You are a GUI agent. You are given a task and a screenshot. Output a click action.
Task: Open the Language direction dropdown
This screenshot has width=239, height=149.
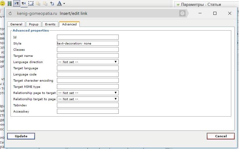click(x=87, y=62)
